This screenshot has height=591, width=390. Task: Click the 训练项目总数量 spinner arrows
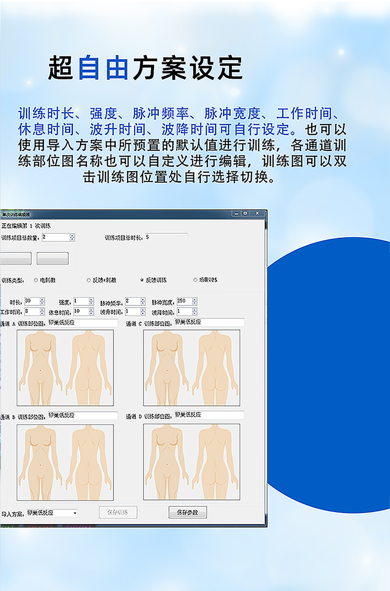click(x=72, y=237)
